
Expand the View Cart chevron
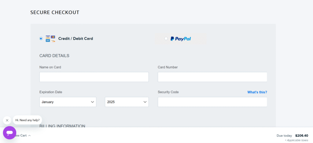tap(29, 136)
